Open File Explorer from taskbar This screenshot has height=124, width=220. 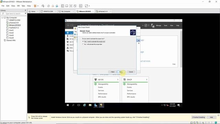[x=90, y=105]
